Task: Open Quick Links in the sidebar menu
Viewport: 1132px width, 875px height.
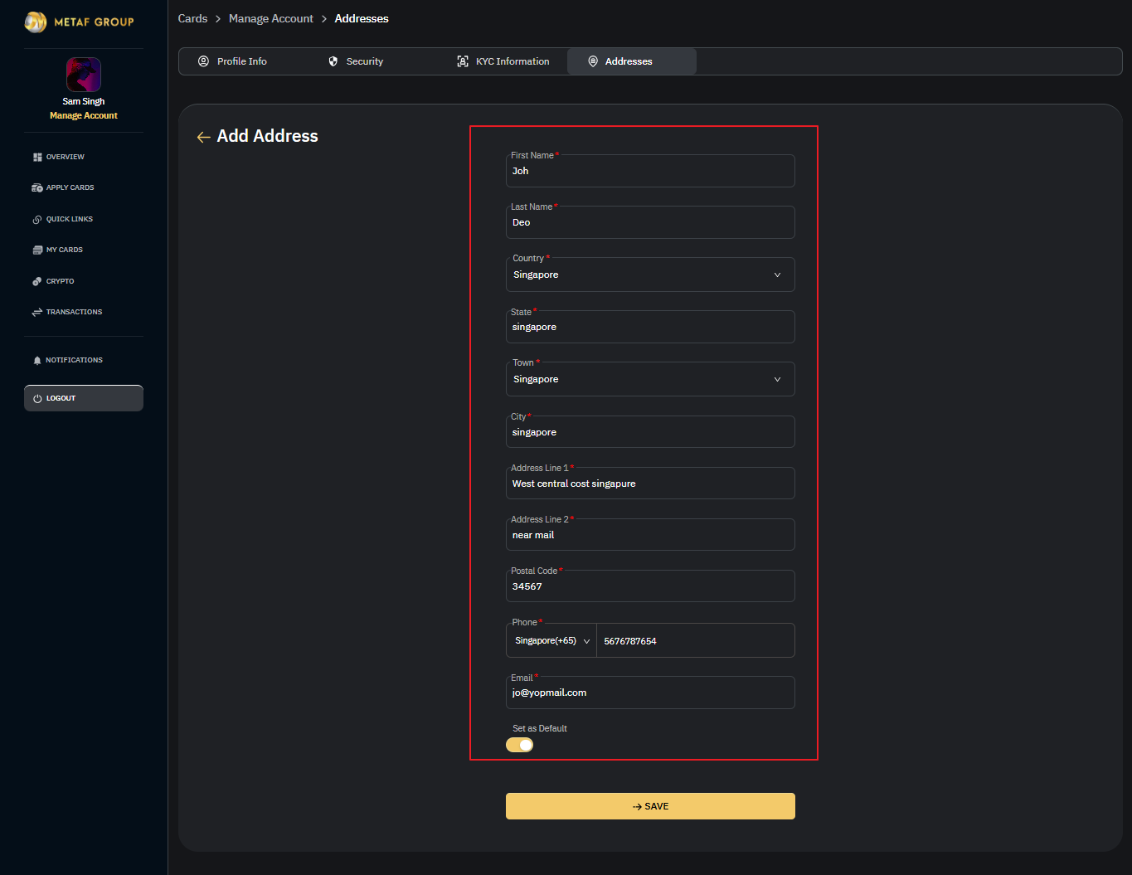Action: click(70, 219)
